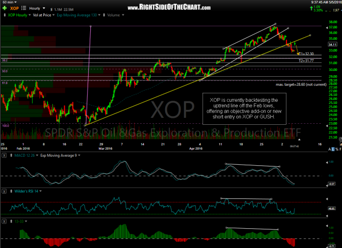
Task: Click the green up-arrow net change icon
Action: [312, 9]
